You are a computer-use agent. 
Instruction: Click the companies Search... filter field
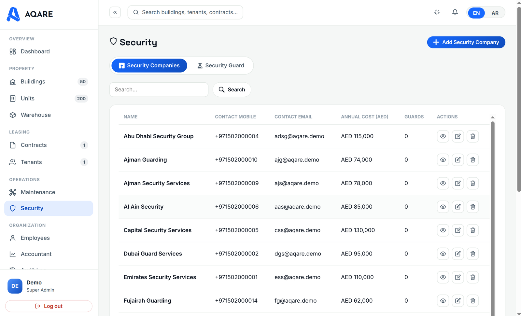point(159,89)
